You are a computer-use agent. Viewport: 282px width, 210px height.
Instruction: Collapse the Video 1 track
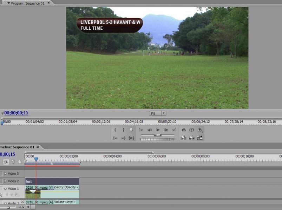[5, 189]
